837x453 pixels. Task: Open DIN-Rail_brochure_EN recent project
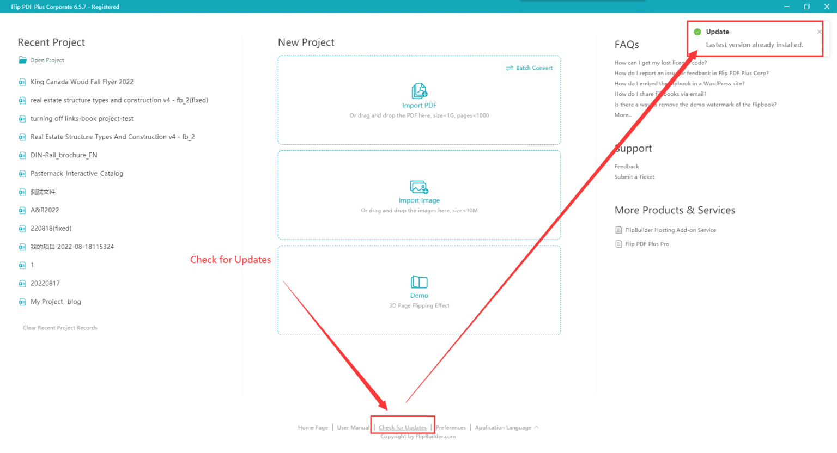click(x=64, y=155)
